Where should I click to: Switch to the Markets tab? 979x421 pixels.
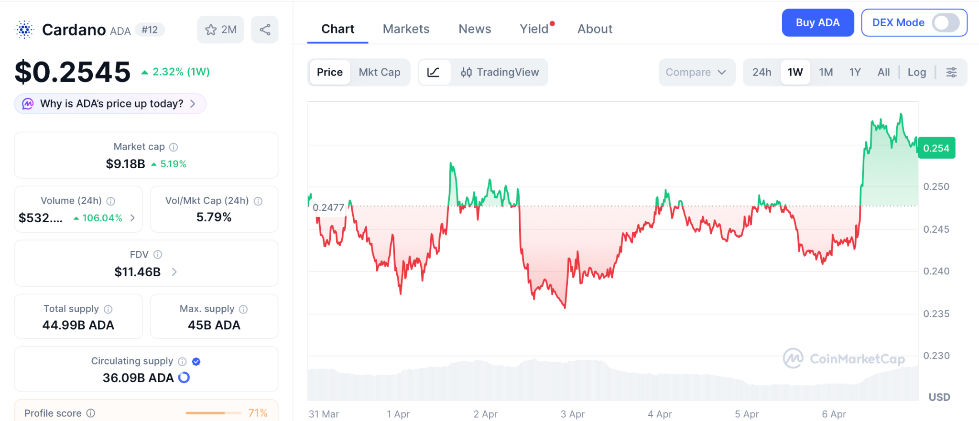coord(406,29)
